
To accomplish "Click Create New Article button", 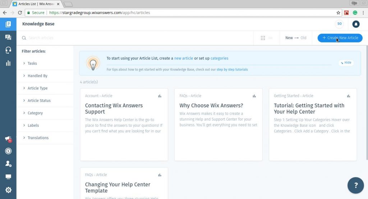I will [x=340, y=38].
